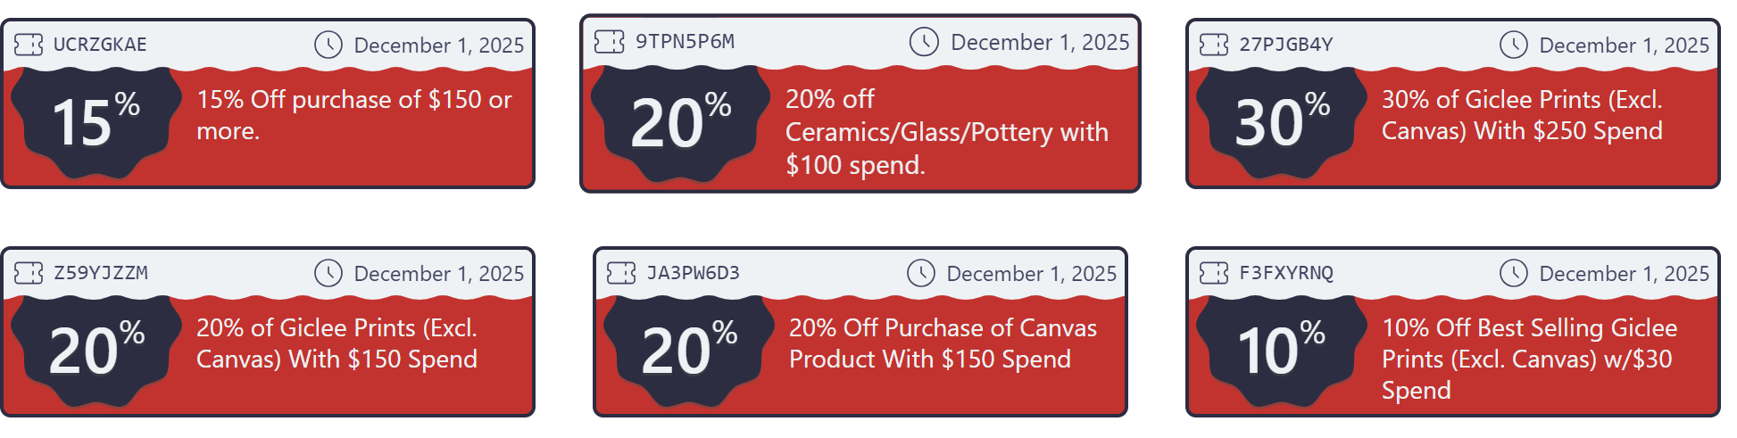The image size is (1737, 438).
Task: Click the 30% discount badge
Action: [1281, 122]
